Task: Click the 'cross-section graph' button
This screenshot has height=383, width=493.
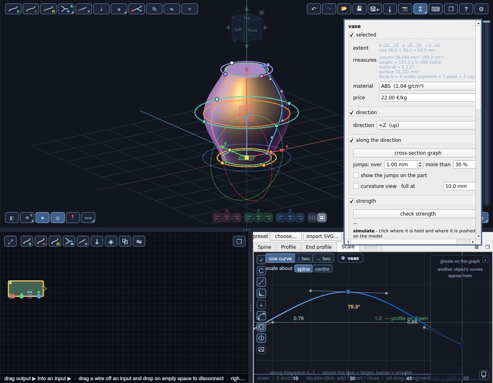Action: coord(414,153)
